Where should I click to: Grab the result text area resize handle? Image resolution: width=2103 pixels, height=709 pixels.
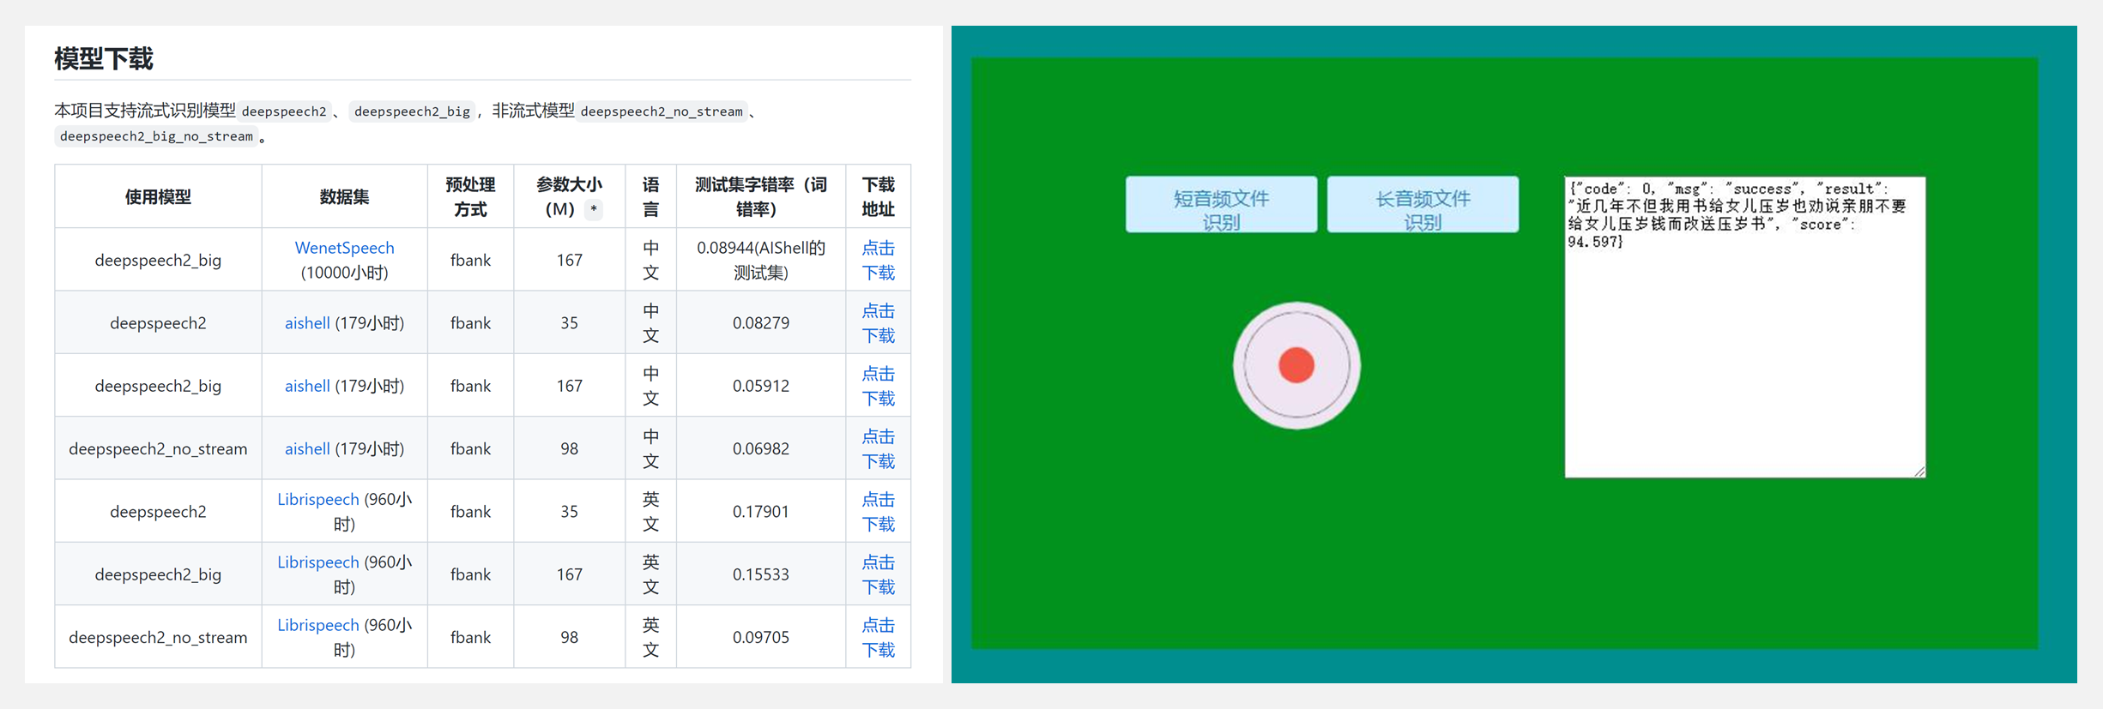coord(1919,472)
